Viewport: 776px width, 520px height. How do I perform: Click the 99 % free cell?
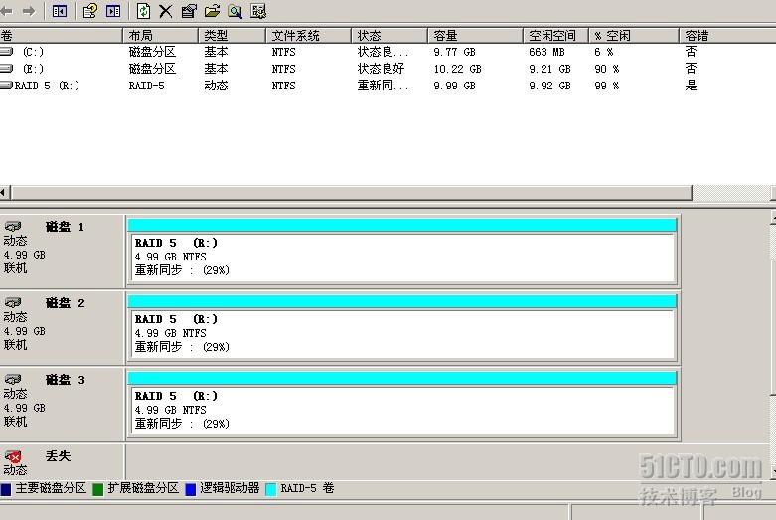[x=607, y=86]
